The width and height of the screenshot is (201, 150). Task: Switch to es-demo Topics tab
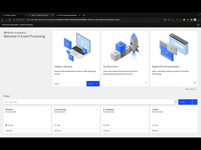(14, 15)
